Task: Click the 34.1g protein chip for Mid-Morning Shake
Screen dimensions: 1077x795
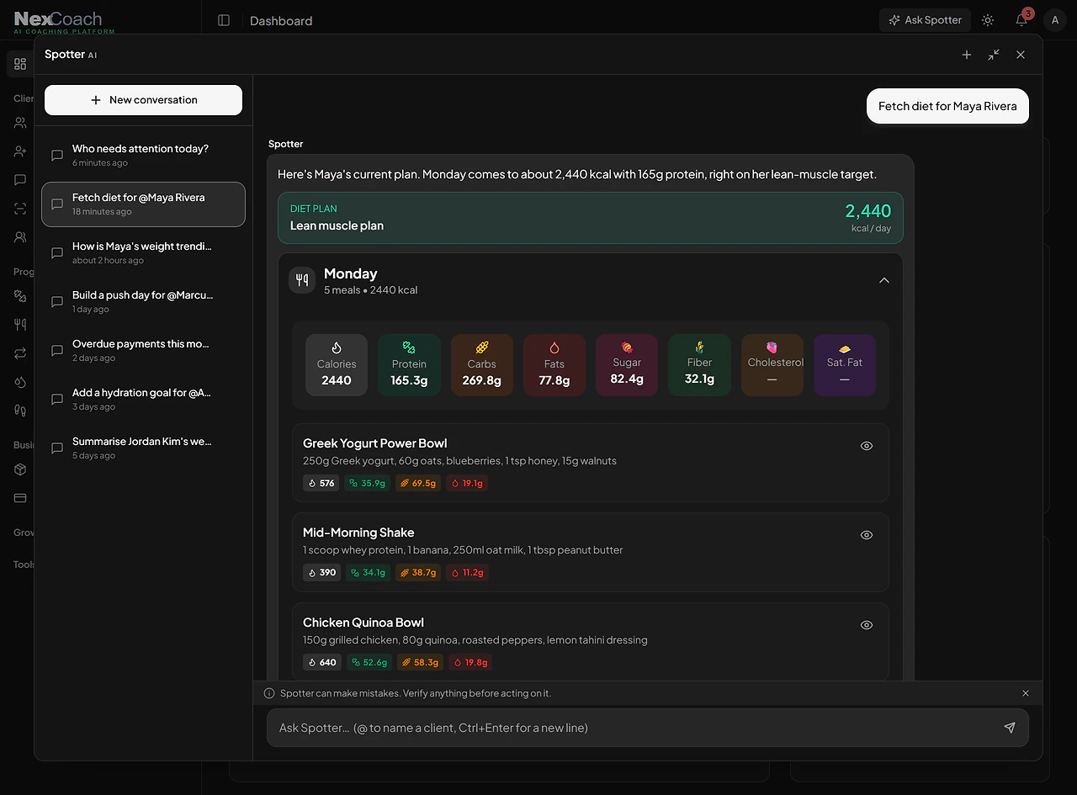Action: pos(368,572)
